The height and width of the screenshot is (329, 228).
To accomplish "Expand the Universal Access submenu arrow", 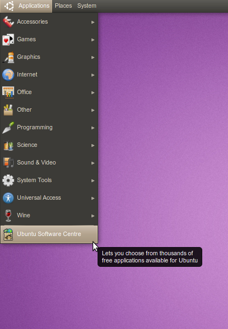I will pyautogui.click(x=93, y=198).
